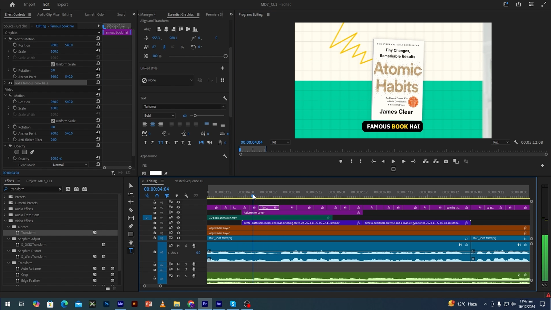Open the Full playback resolution dropdown
Viewport: 551px width, 310px height.
(x=501, y=142)
